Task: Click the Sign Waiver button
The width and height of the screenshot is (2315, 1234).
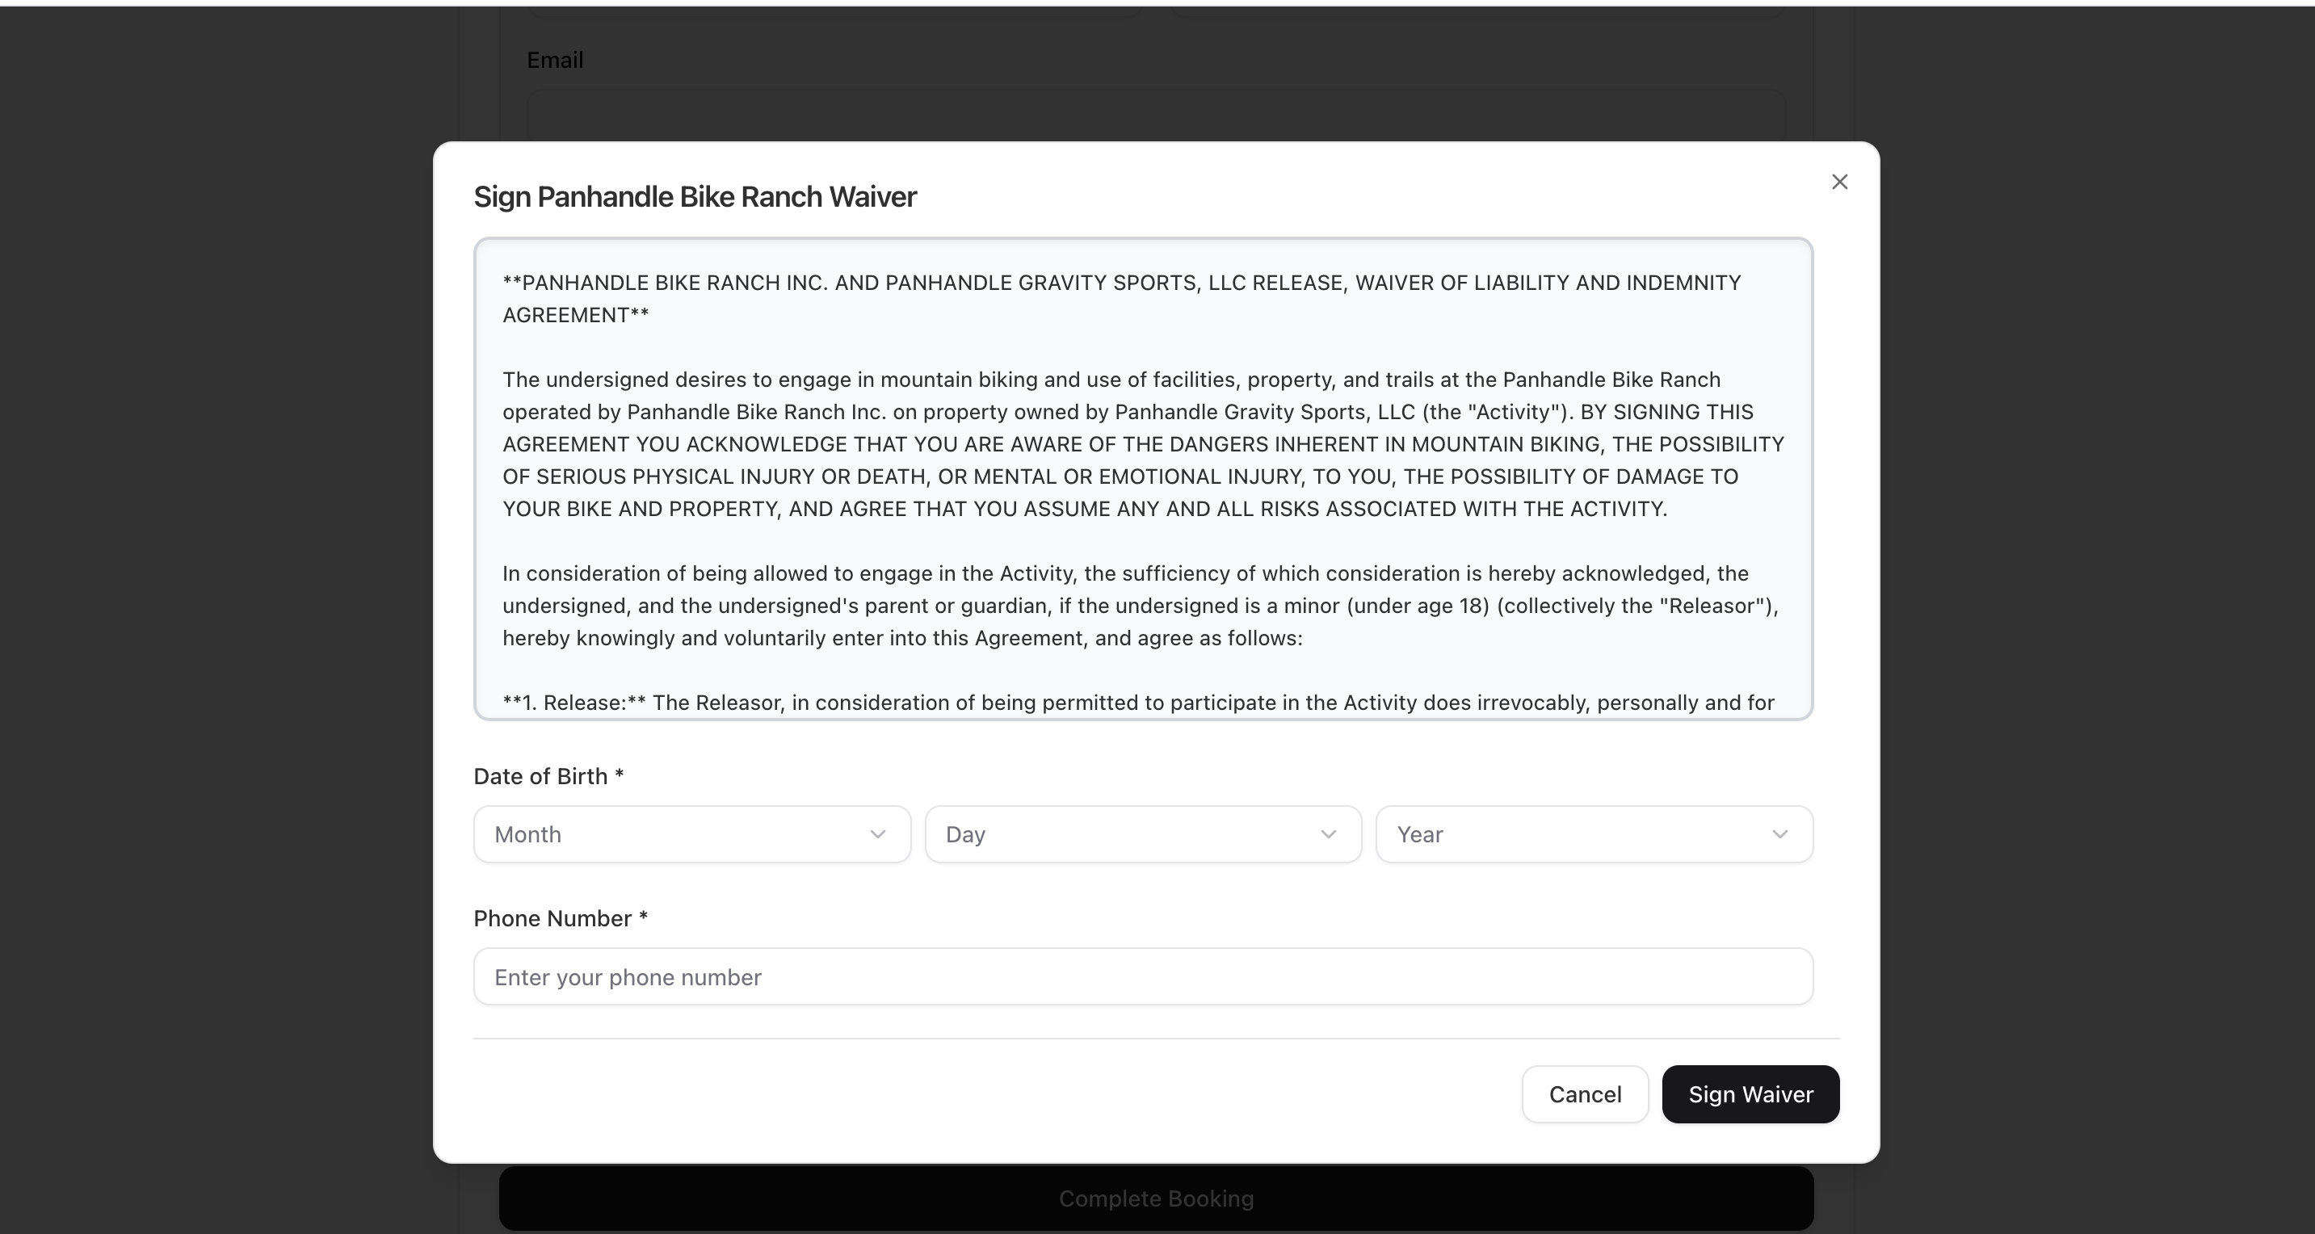Action: 1749,1093
